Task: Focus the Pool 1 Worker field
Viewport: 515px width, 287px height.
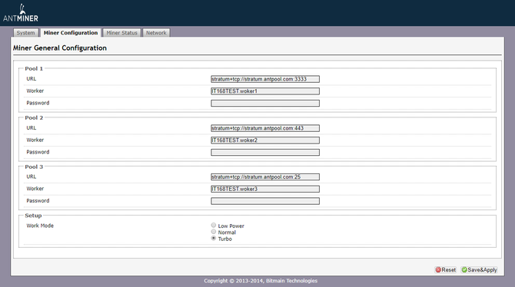Action: pyautogui.click(x=265, y=91)
